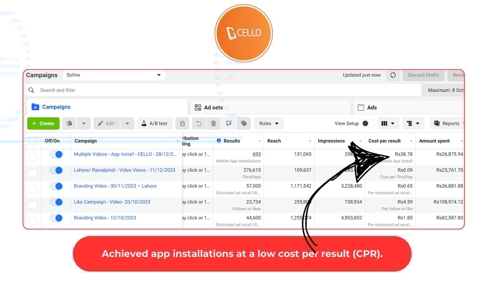Click the Impressions column header
Image resolution: width=485 pixels, height=282 pixels.
[331, 141]
